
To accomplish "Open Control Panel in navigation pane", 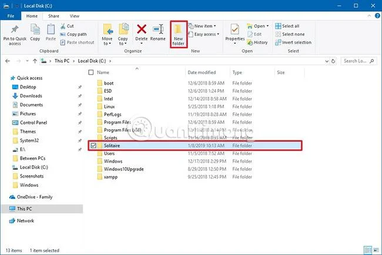I will click(30, 123).
